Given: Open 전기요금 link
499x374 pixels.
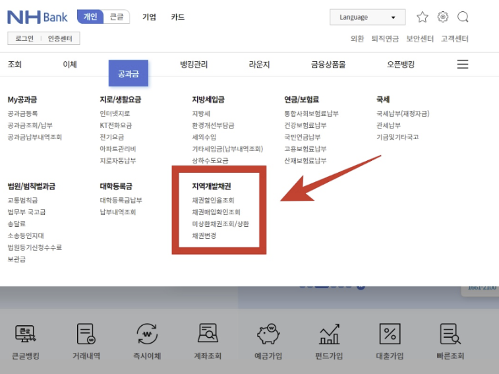Looking at the screenshot, I should [111, 137].
